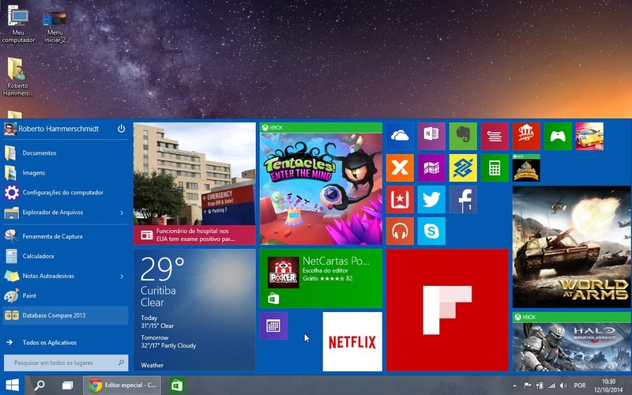Open NetCartas Poker store tile

tap(321, 279)
